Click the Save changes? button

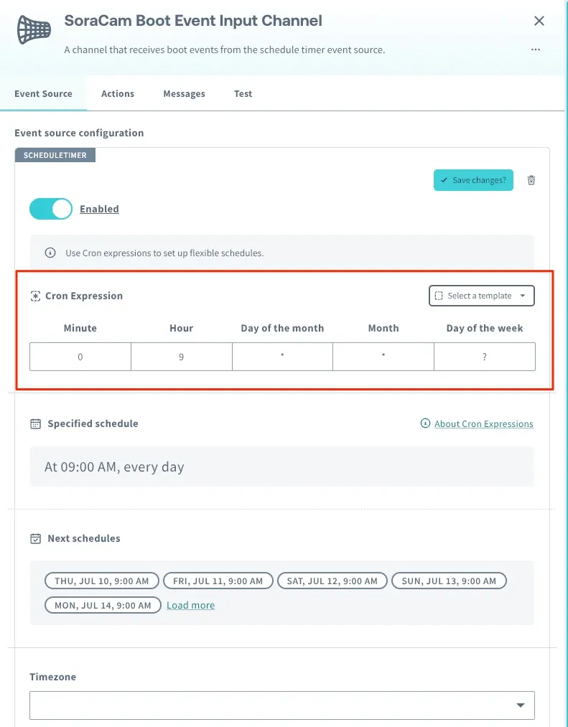(473, 180)
